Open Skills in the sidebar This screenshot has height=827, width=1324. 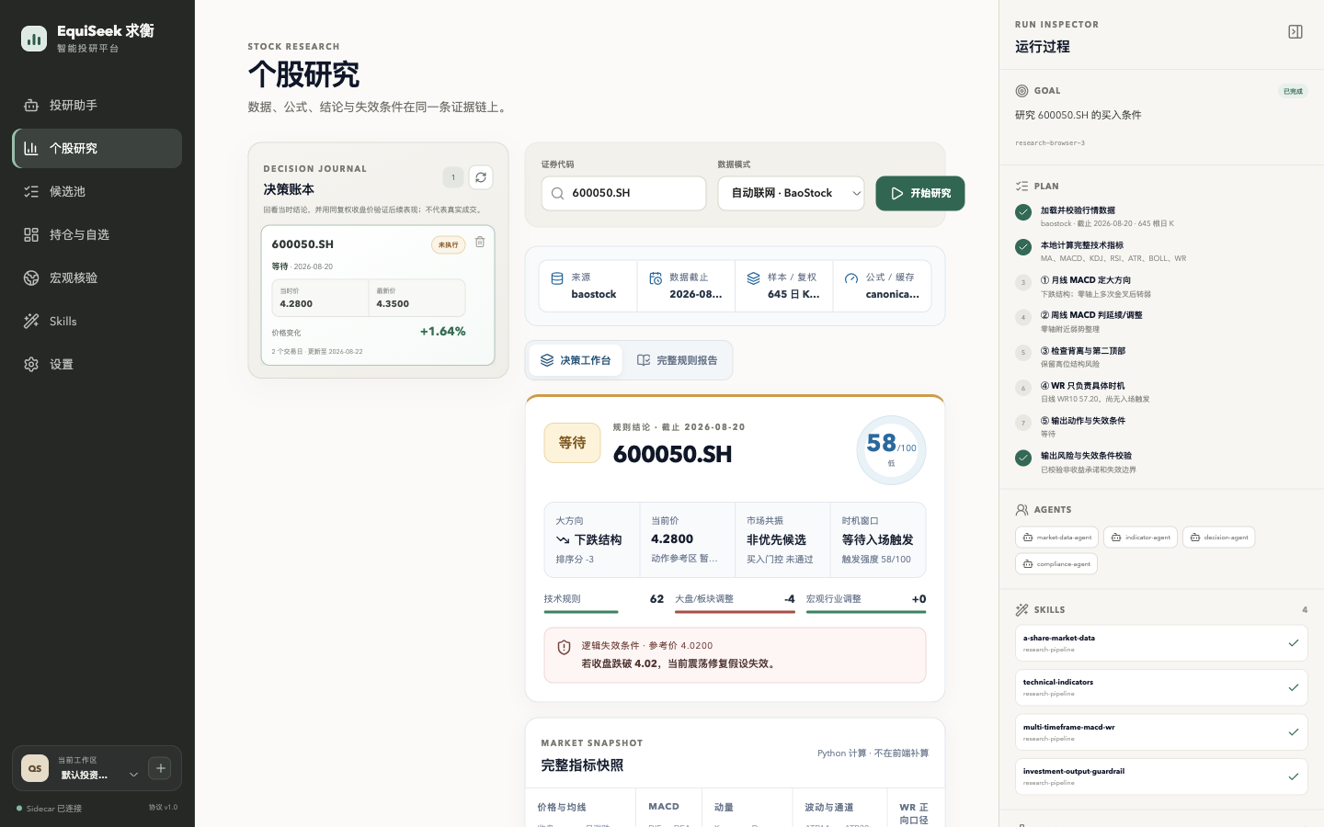pyautogui.click(x=97, y=321)
